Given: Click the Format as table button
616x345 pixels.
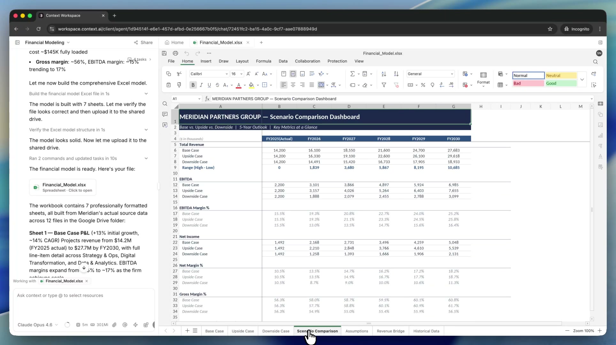Looking at the screenshot, I should [500, 85].
